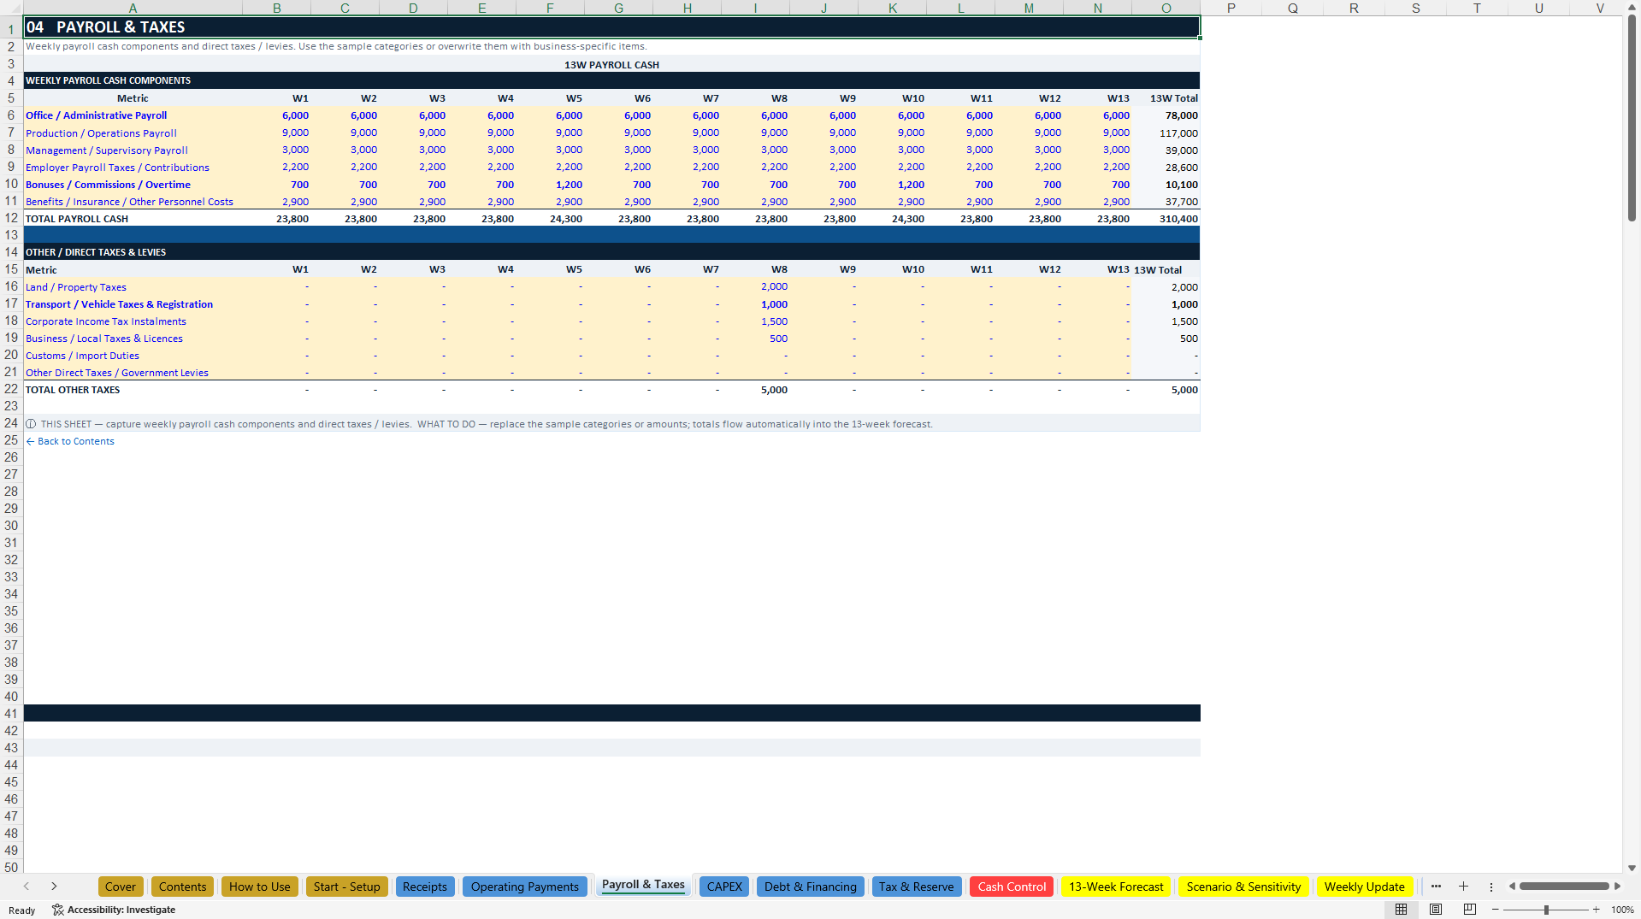Viewport: 1641px width, 919px height.
Task: Select the TOTAL PAYROLL CASH label cell
Action: [x=133, y=219]
